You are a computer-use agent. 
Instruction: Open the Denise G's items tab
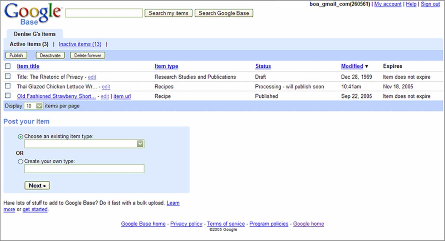coord(34,34)
